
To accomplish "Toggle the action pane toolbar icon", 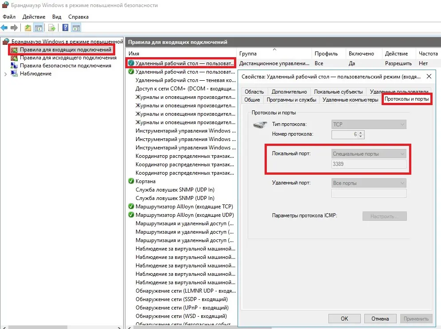I will [x=76, y=28].
